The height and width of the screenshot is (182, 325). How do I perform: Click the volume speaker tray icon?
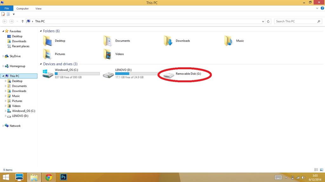(x=303, y=178)
